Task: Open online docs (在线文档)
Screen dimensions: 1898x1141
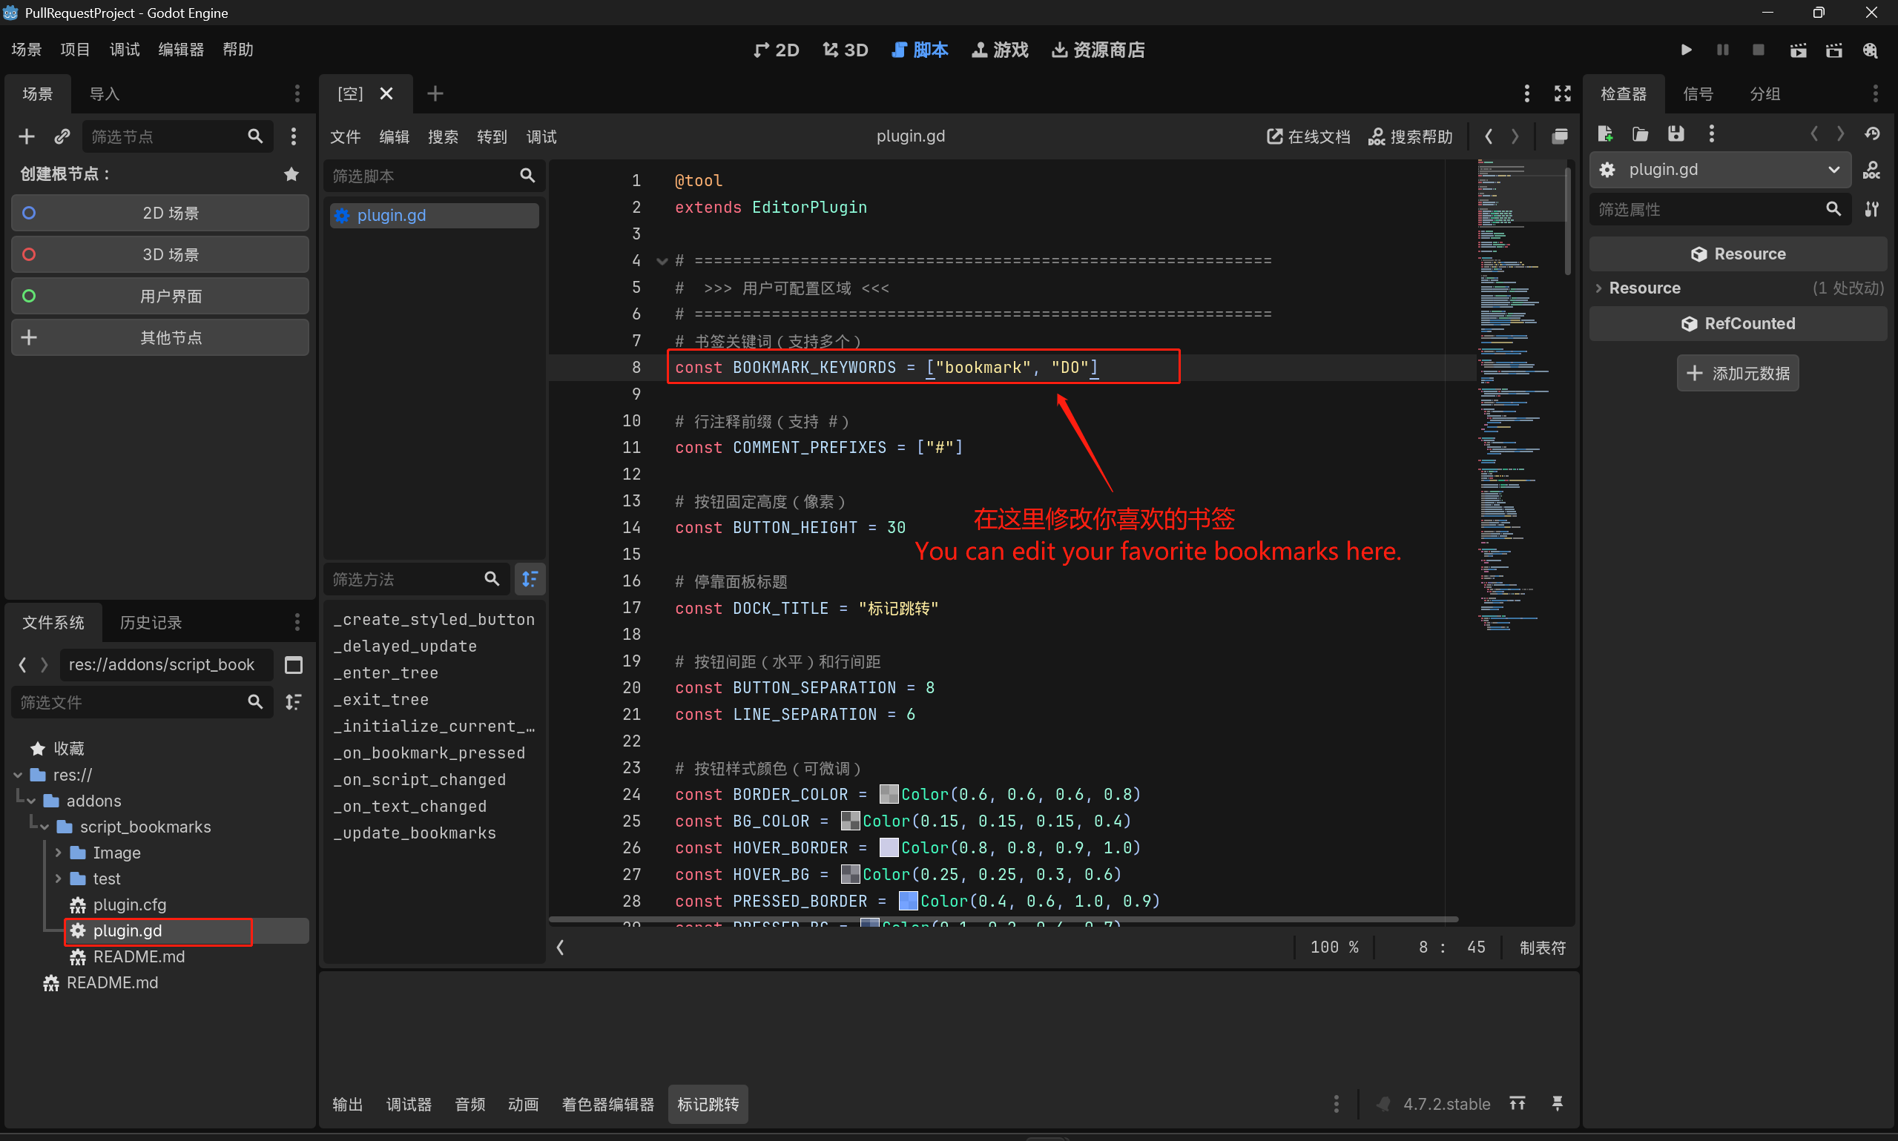Action: pyautogui.click(x=1308, y=136)
